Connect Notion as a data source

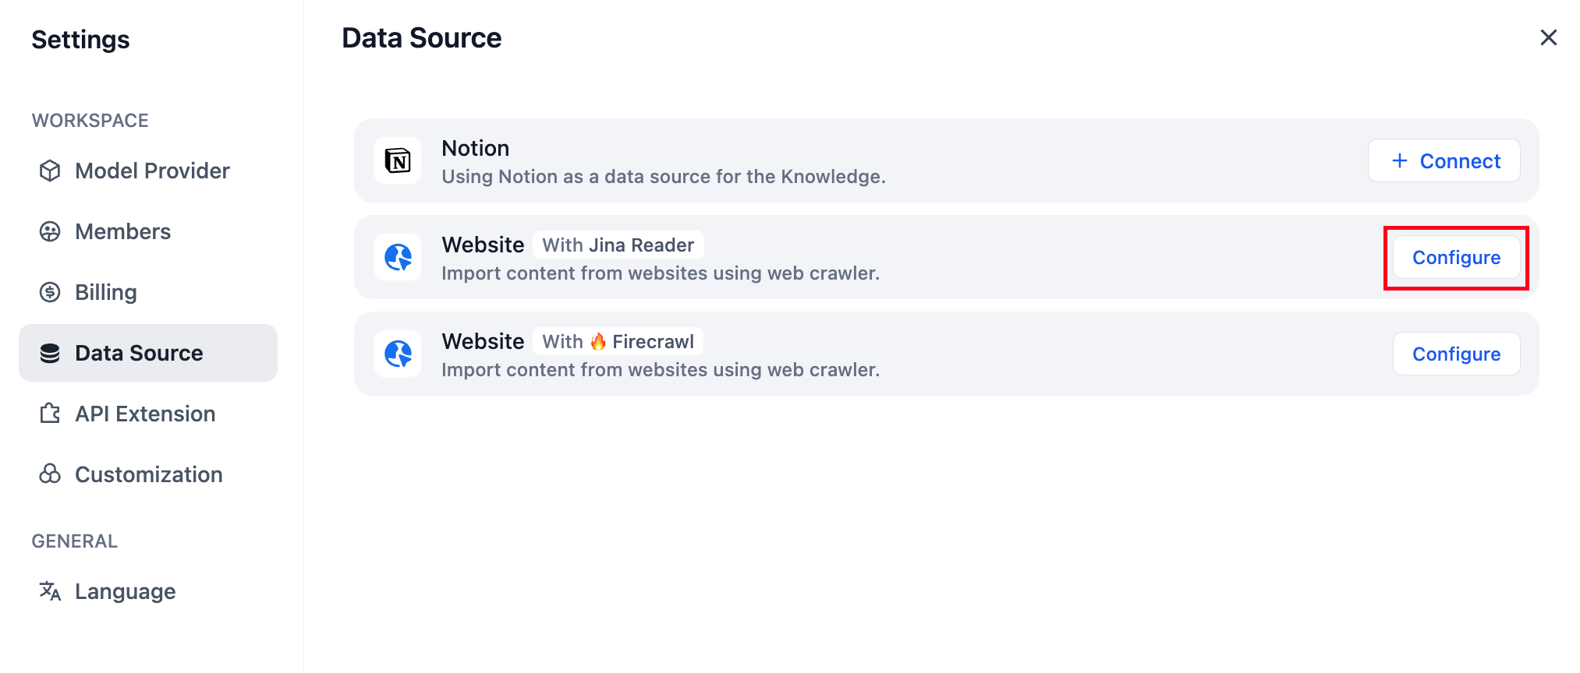pos(1444,161)
